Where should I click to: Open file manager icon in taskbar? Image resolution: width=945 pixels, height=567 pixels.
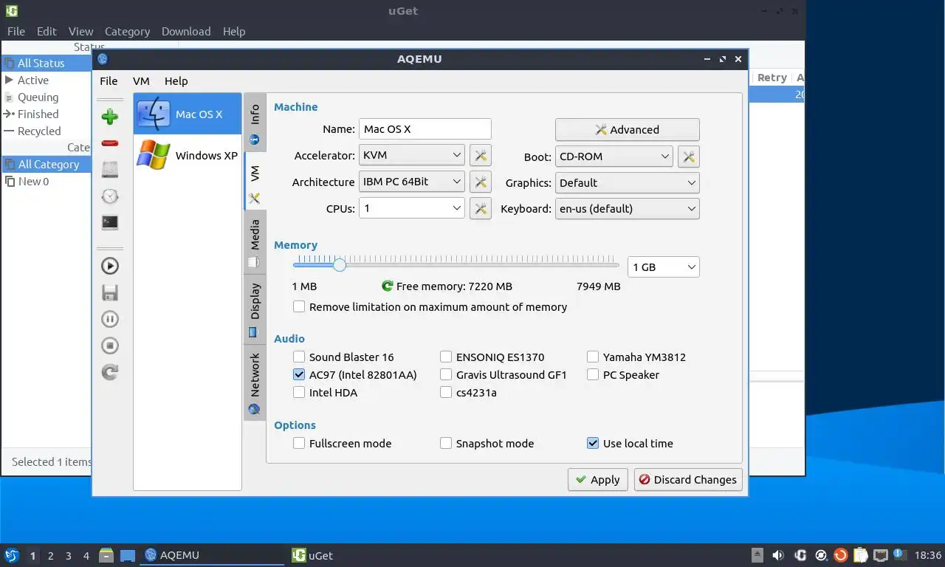106,555
